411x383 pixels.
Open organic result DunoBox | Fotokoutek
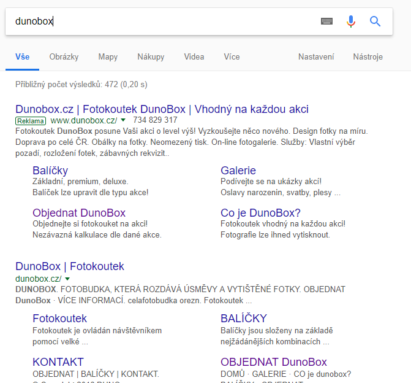click(70, 266)
